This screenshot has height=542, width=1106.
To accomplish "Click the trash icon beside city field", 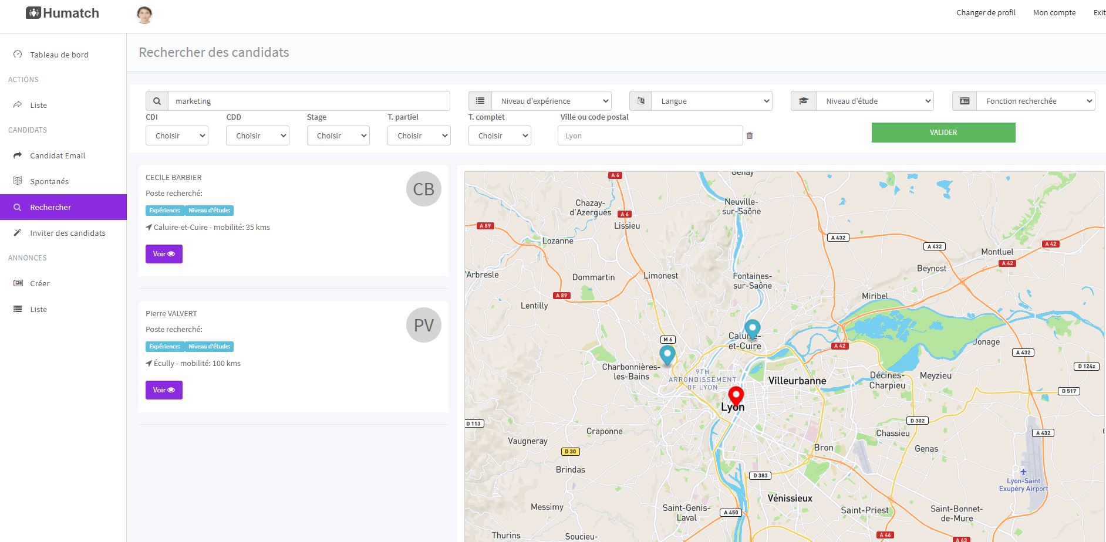I will click(750, 135).
